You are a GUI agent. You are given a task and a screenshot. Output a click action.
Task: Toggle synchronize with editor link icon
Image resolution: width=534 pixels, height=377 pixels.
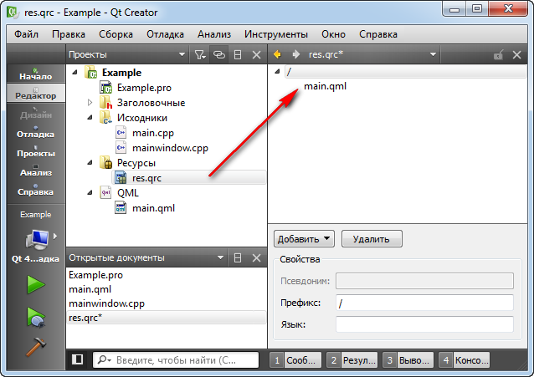point(219,54)
